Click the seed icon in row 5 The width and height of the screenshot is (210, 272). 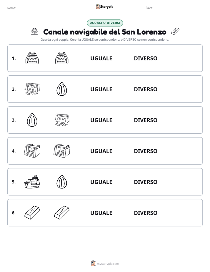(62, 182)
